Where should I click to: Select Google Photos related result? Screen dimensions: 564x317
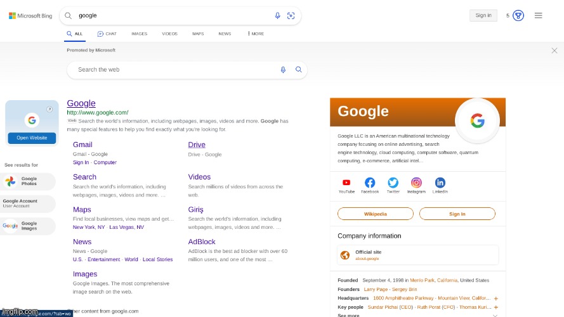29,181
